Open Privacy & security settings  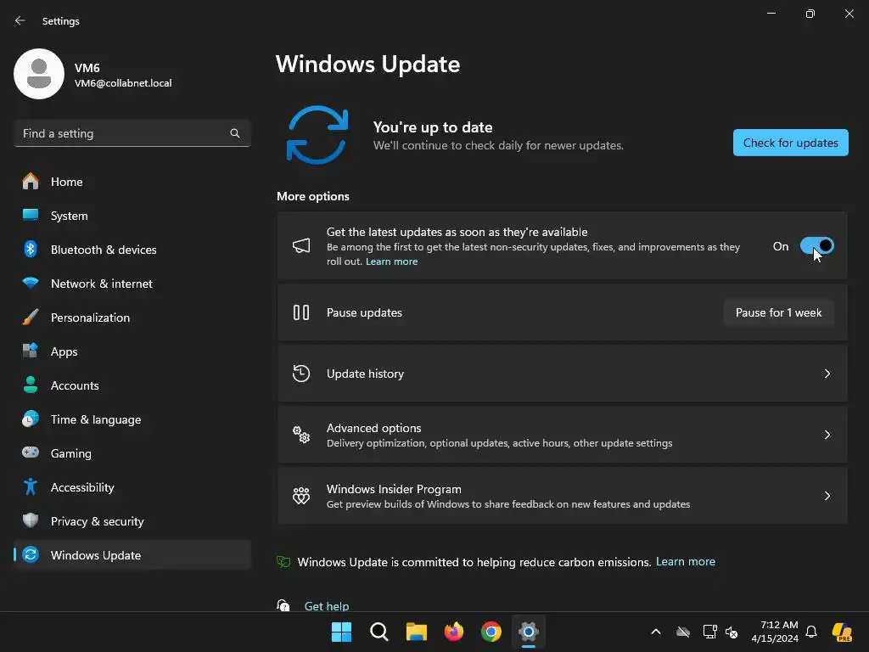(x=132, y=520)
